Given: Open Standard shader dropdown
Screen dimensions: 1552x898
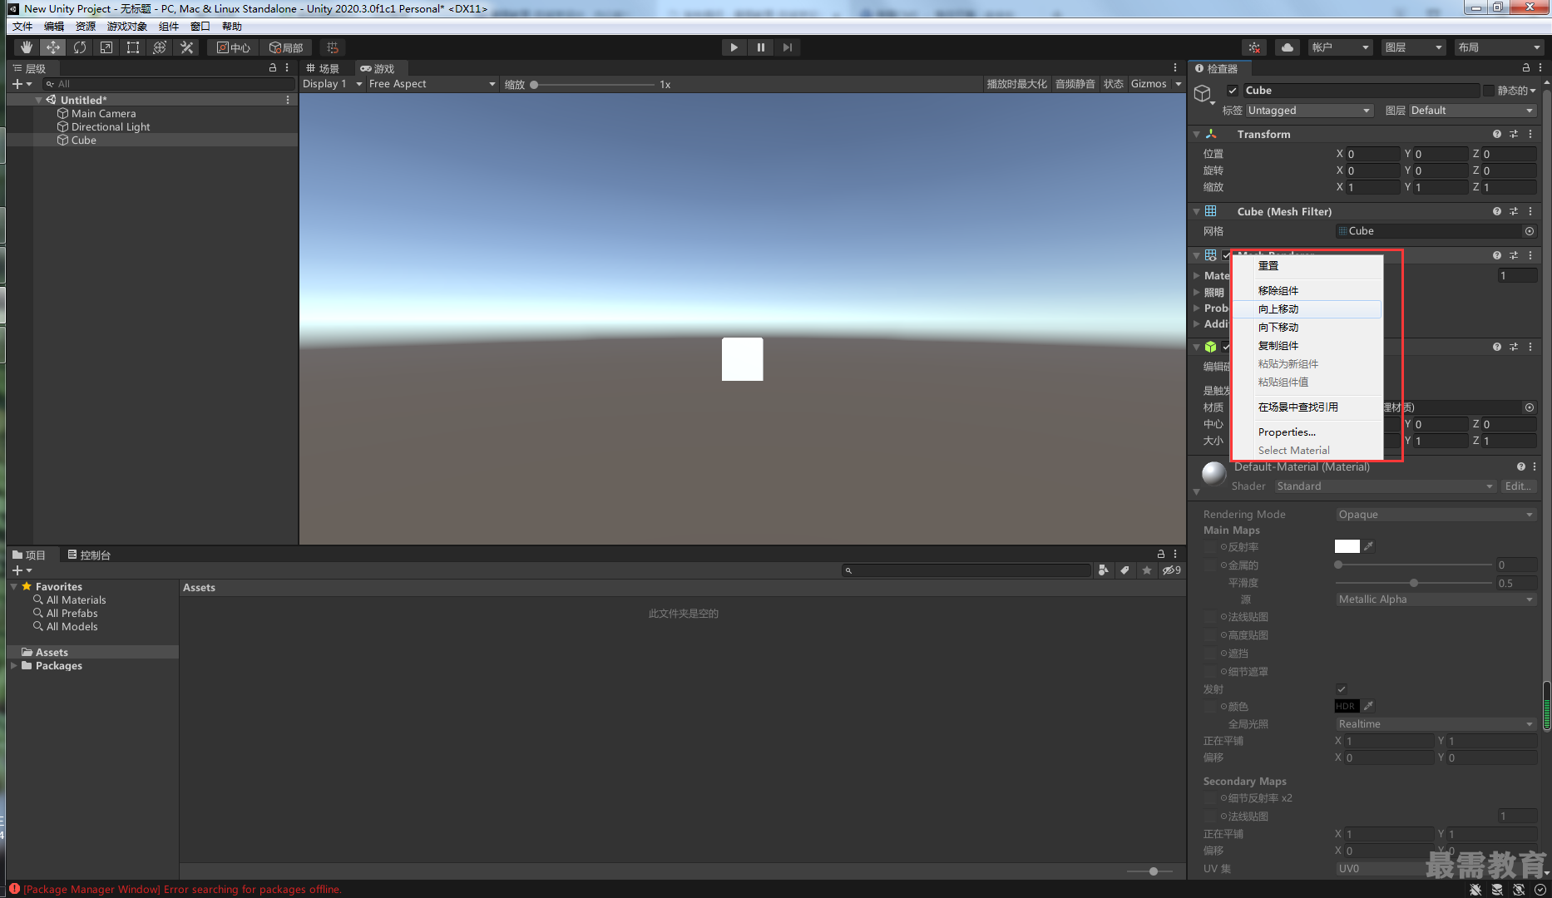Looking at the screenshot, I should point(1385,486).
